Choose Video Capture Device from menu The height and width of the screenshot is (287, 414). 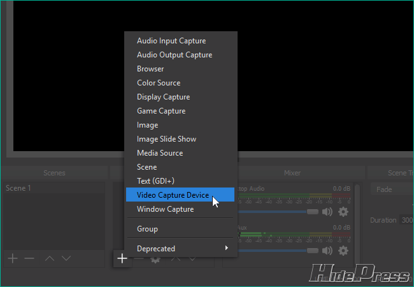(x=173, y=195)
